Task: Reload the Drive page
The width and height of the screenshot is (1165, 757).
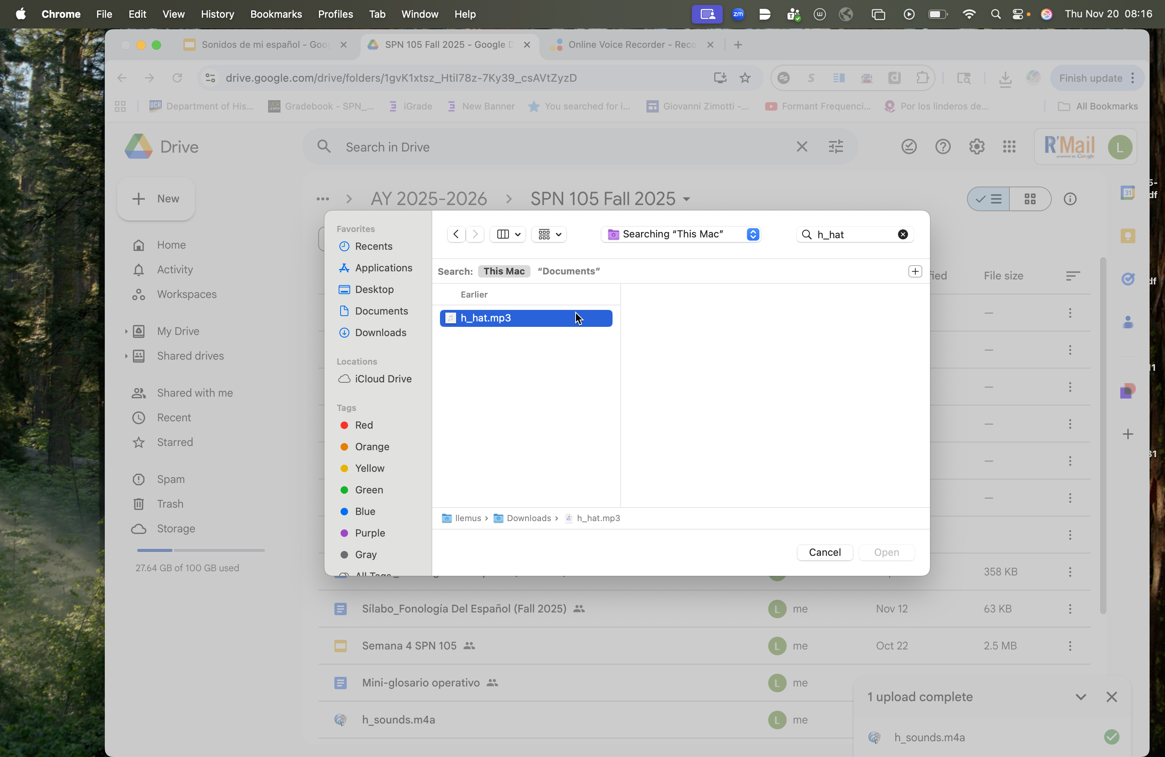Action: click(x=177, y=78)
